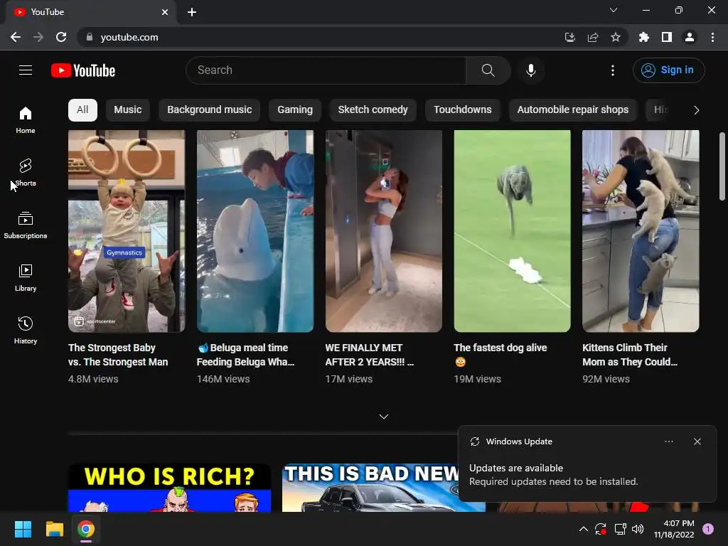Image resolution: width=728 pixels, height=546 pixels.
Task: Open the Chrome profile icon
Action: [689, 37]
